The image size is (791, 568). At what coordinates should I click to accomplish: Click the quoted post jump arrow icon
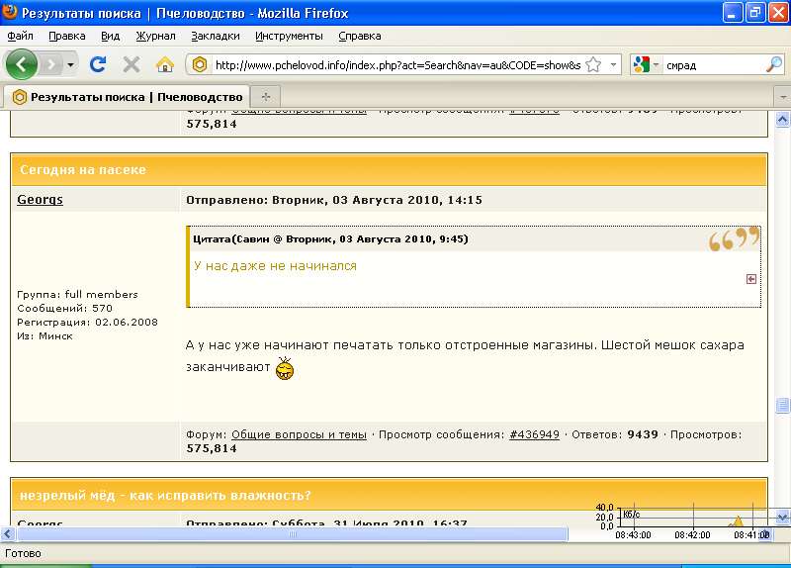(x=751, y=279)
